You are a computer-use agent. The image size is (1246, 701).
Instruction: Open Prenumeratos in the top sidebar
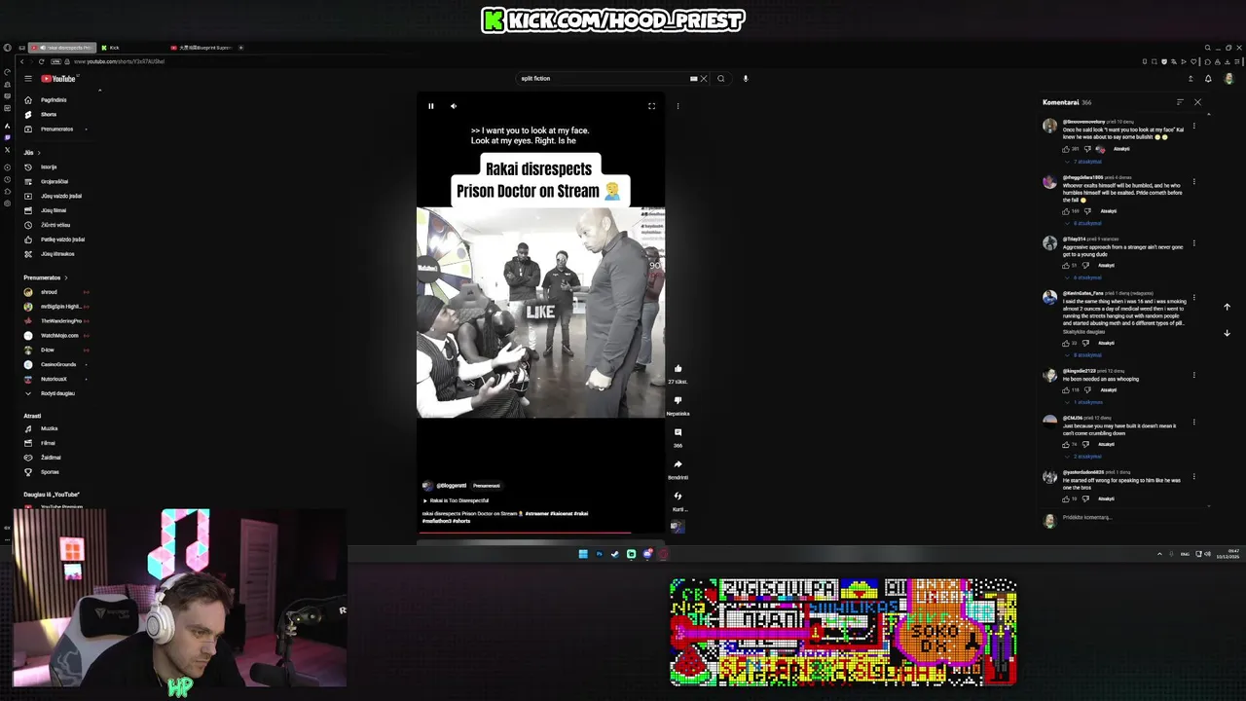[x=56, y=129]
